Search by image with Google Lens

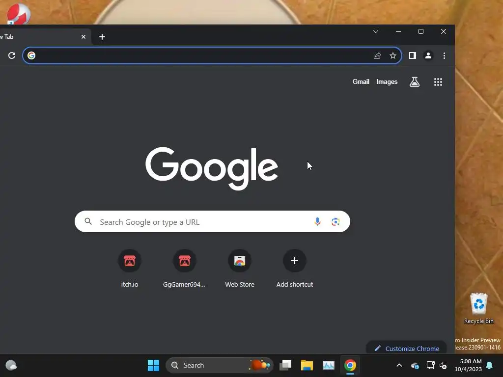pos(335,221)
